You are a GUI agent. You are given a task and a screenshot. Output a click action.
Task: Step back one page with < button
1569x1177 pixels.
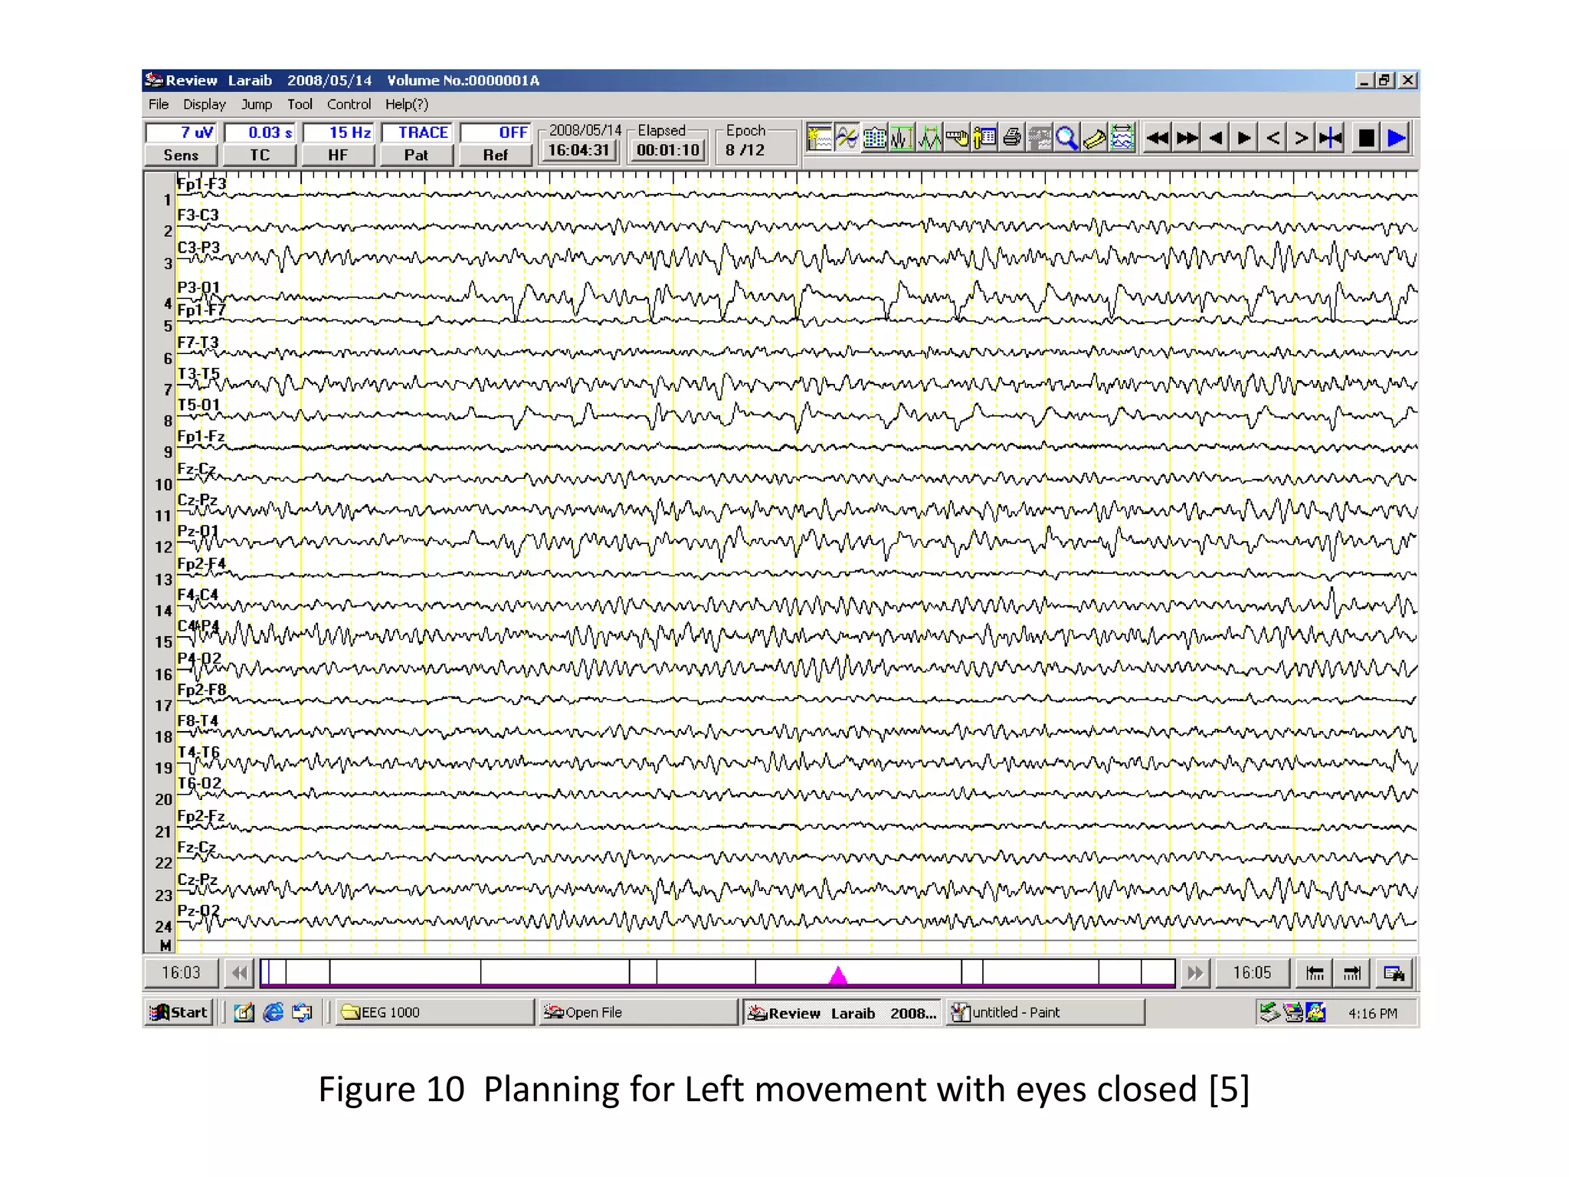click(x=1273, y=138)
